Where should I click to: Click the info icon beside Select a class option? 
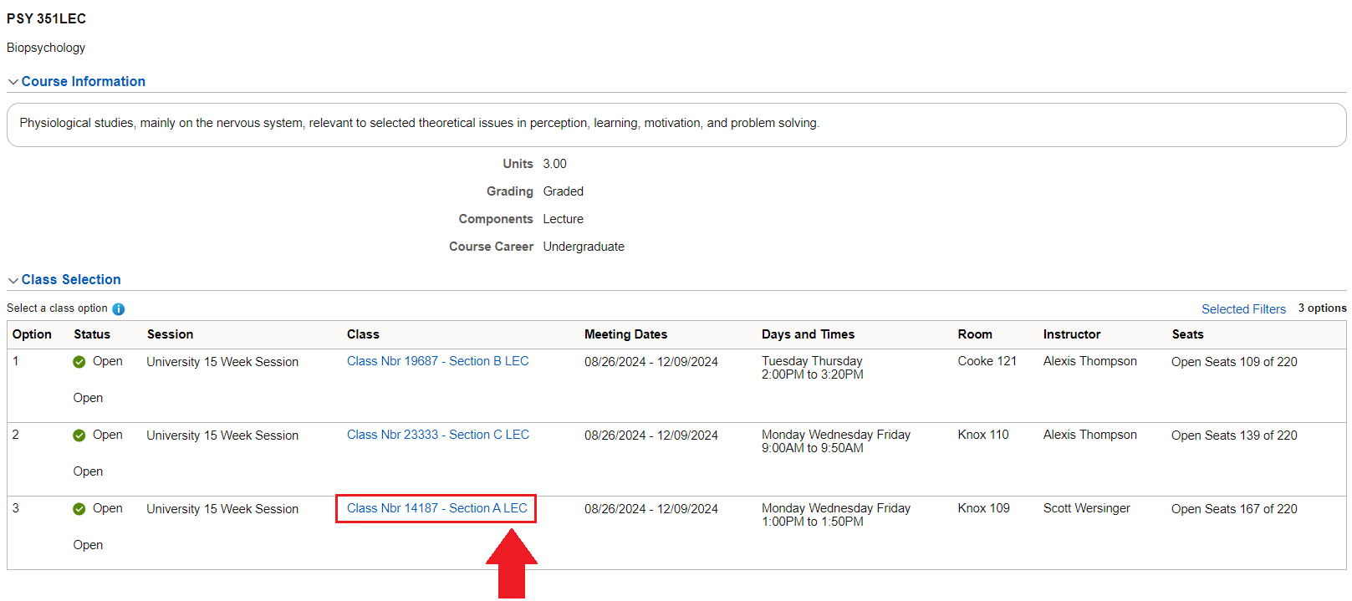tap(119, 309)
